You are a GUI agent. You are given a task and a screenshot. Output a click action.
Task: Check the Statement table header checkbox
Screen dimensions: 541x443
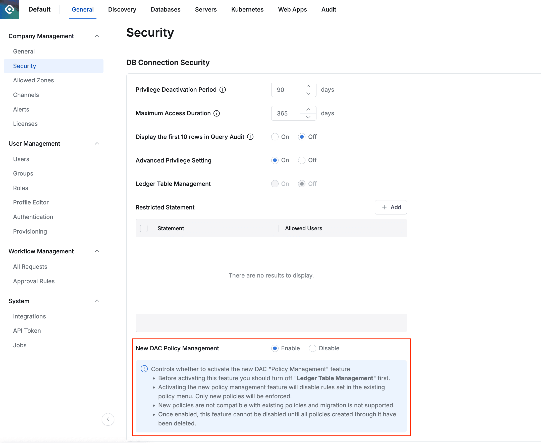tap(144, 228)
